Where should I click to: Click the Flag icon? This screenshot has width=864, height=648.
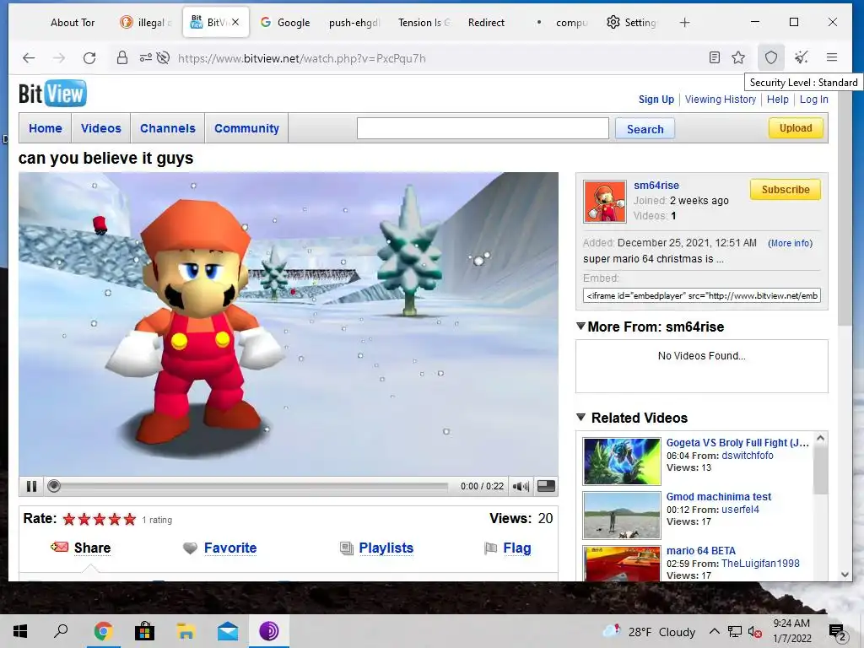click(x=490, y=548)
